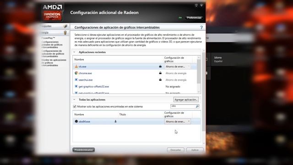
Task: Click Título column header in all applications
Action: coord(123,115)
